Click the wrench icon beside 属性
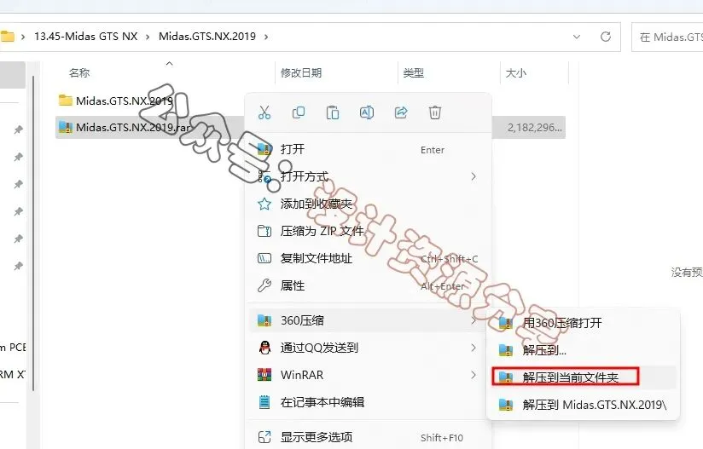Viewport: 703px width, 449px height. point(264,285)
